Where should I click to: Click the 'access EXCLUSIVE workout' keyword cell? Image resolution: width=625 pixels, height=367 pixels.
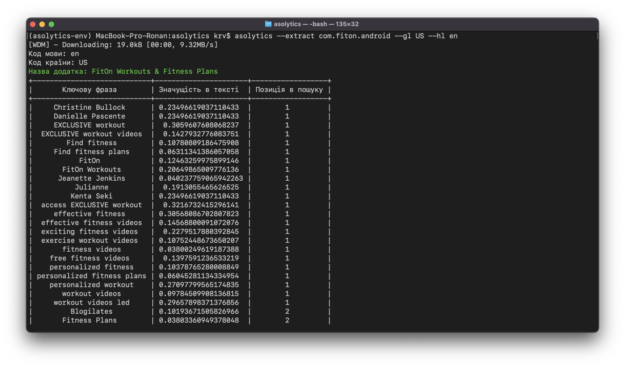92,205
